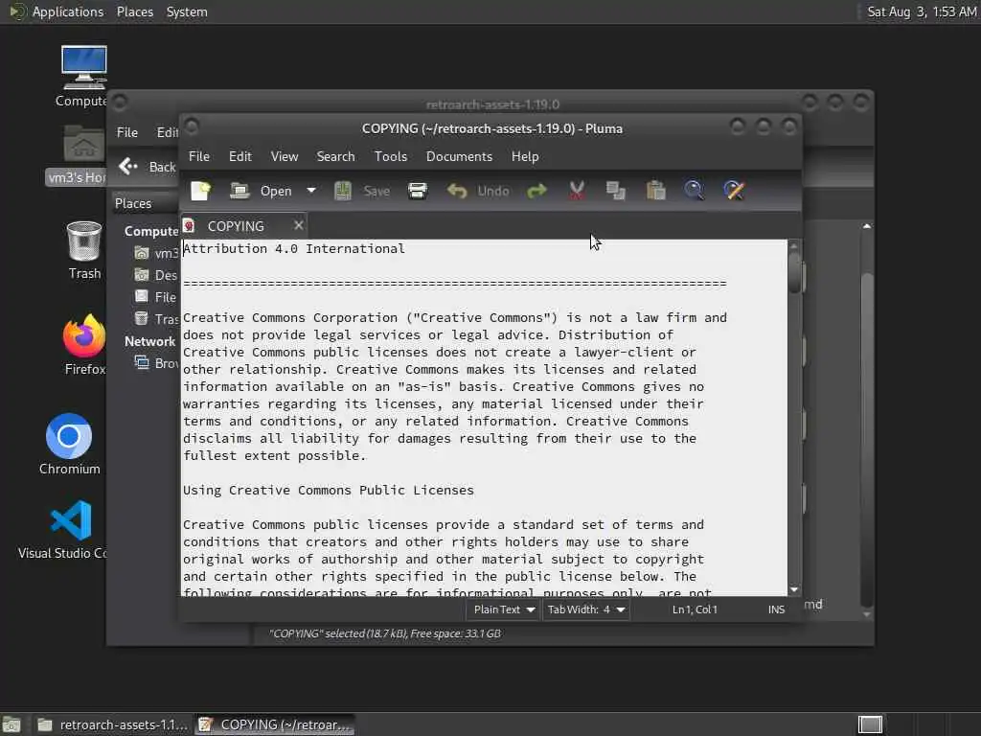This screenshot has width=981, height=736.
Task: Select the vm3's Home desktop folder icon
Action: point(78,154)
